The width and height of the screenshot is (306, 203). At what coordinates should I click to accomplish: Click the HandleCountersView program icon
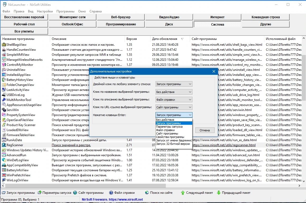coord(4,50)
